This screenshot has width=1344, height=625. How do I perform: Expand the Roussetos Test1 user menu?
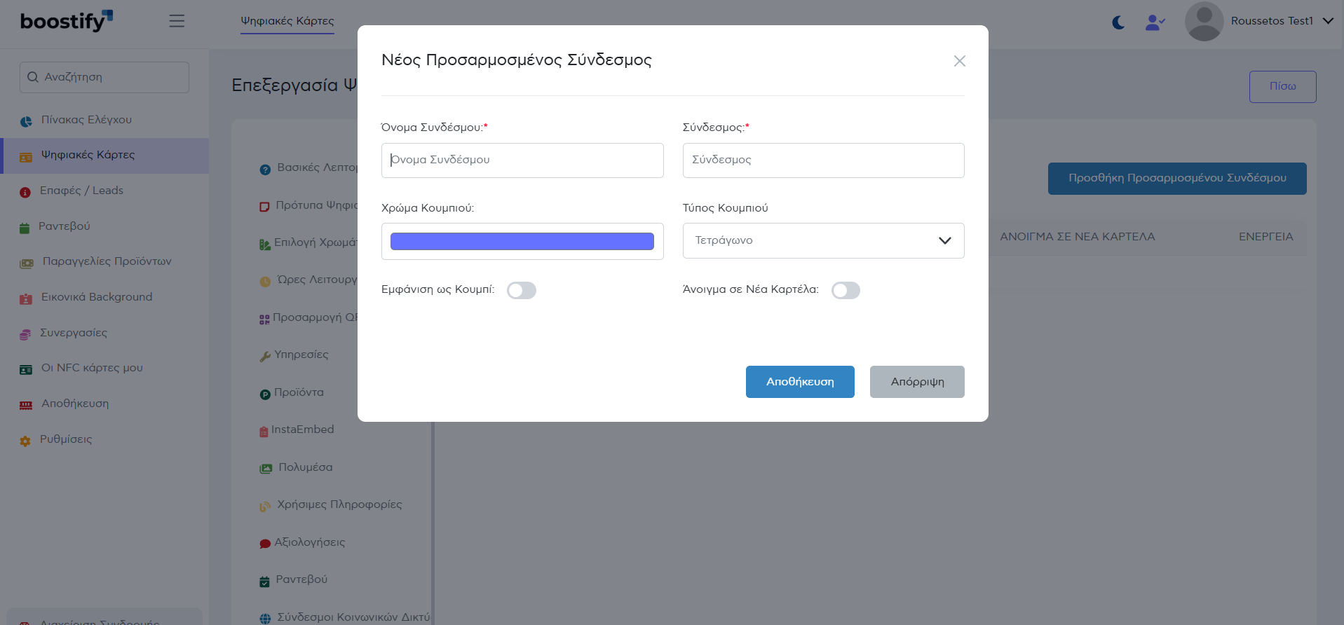tap(1327, 21)
